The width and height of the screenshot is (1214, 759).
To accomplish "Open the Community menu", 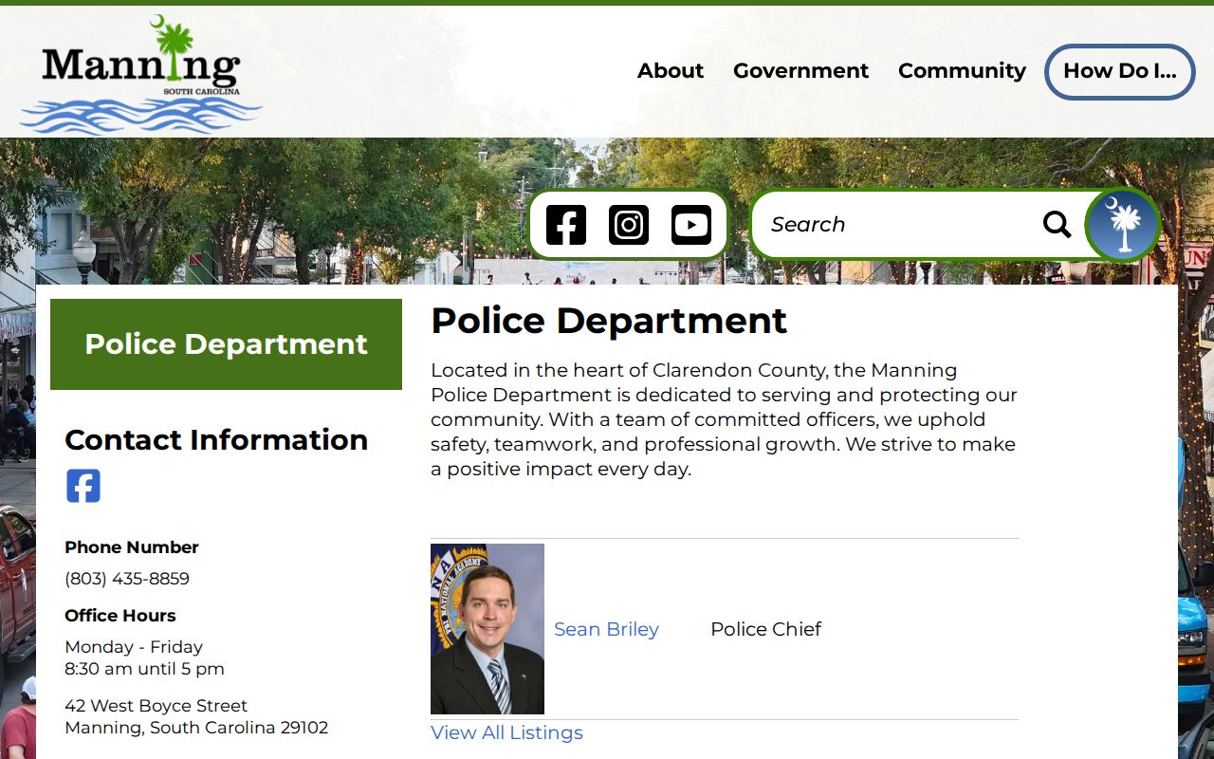I will [962, 71].
